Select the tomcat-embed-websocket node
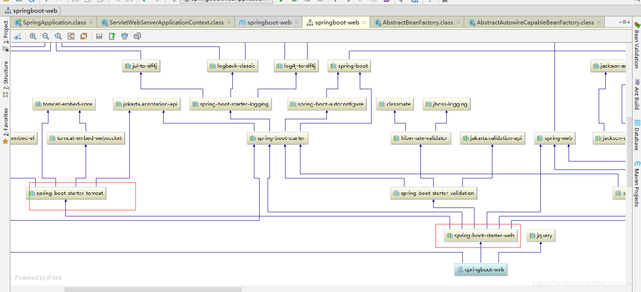This screenshot has height=292, width=641. tap(86, 138)
